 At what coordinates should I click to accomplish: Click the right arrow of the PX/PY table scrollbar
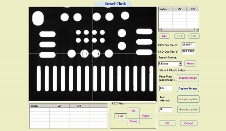(197, 30)
